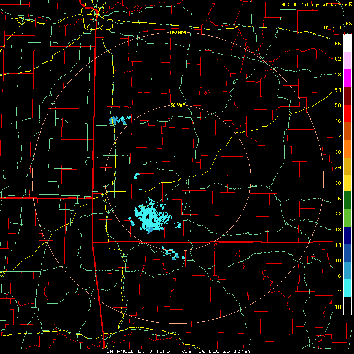Click the '34' legend value
354x354 pixels.
[x=338, y=167]
